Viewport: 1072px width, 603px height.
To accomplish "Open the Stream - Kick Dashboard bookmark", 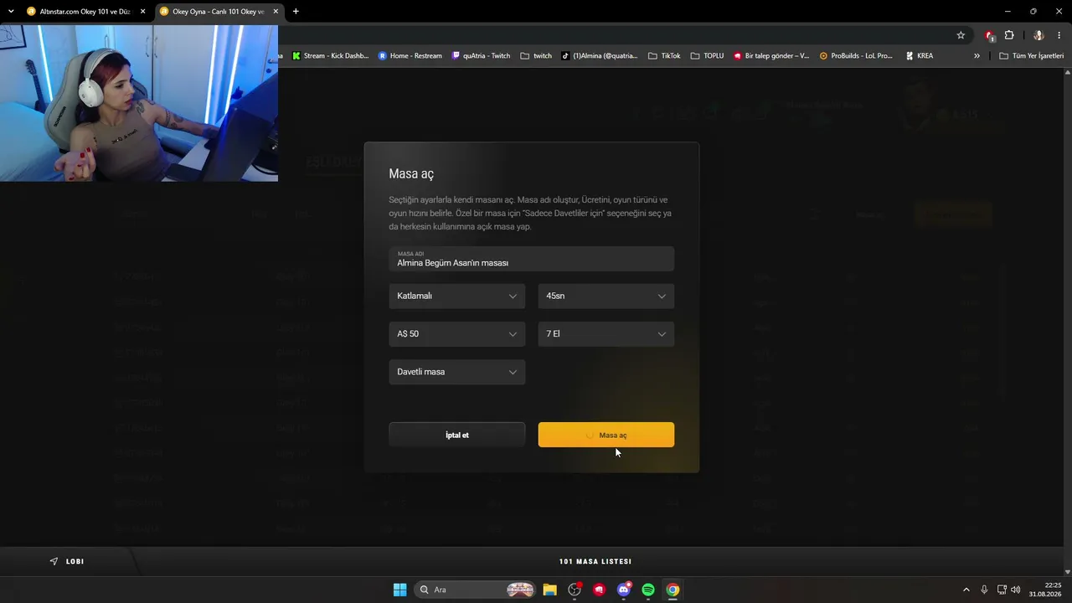I will (330, 56).
